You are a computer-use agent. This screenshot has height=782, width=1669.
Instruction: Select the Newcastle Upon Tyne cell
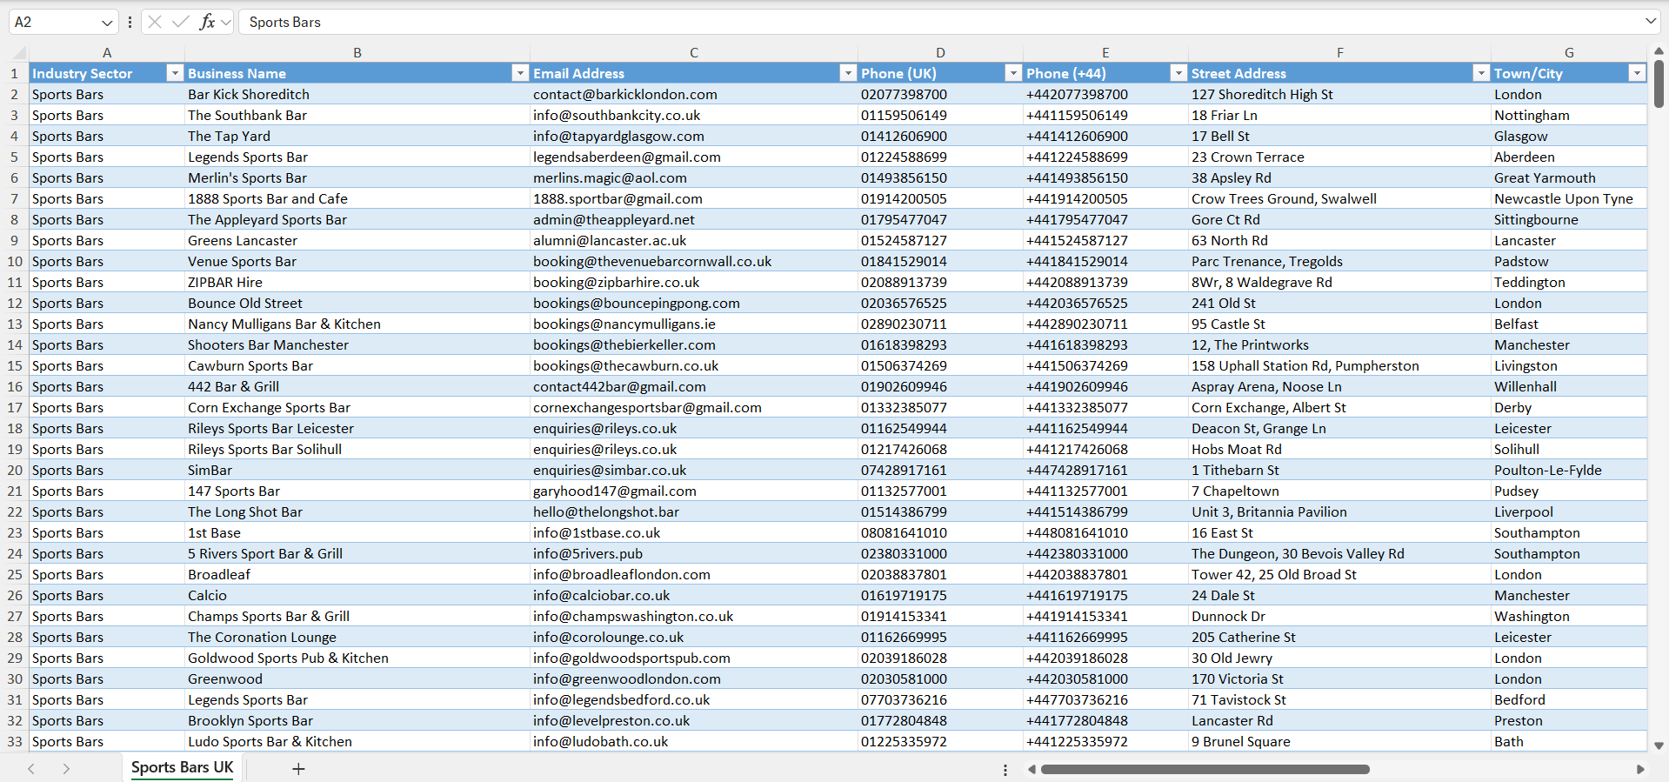point(1569,199)
